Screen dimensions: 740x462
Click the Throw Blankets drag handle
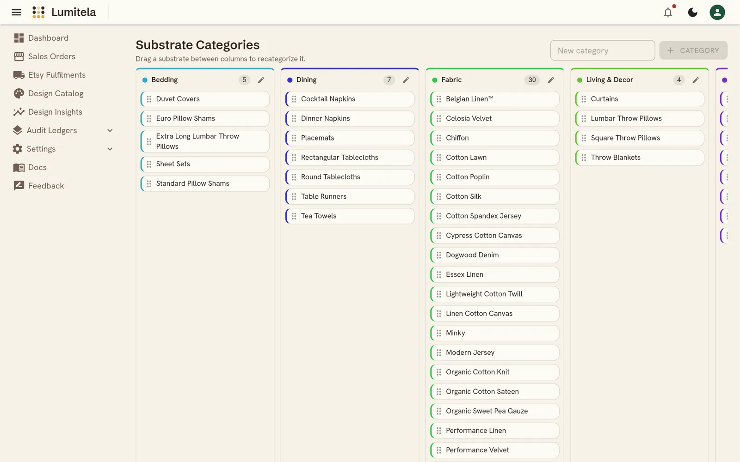[584, 158]
